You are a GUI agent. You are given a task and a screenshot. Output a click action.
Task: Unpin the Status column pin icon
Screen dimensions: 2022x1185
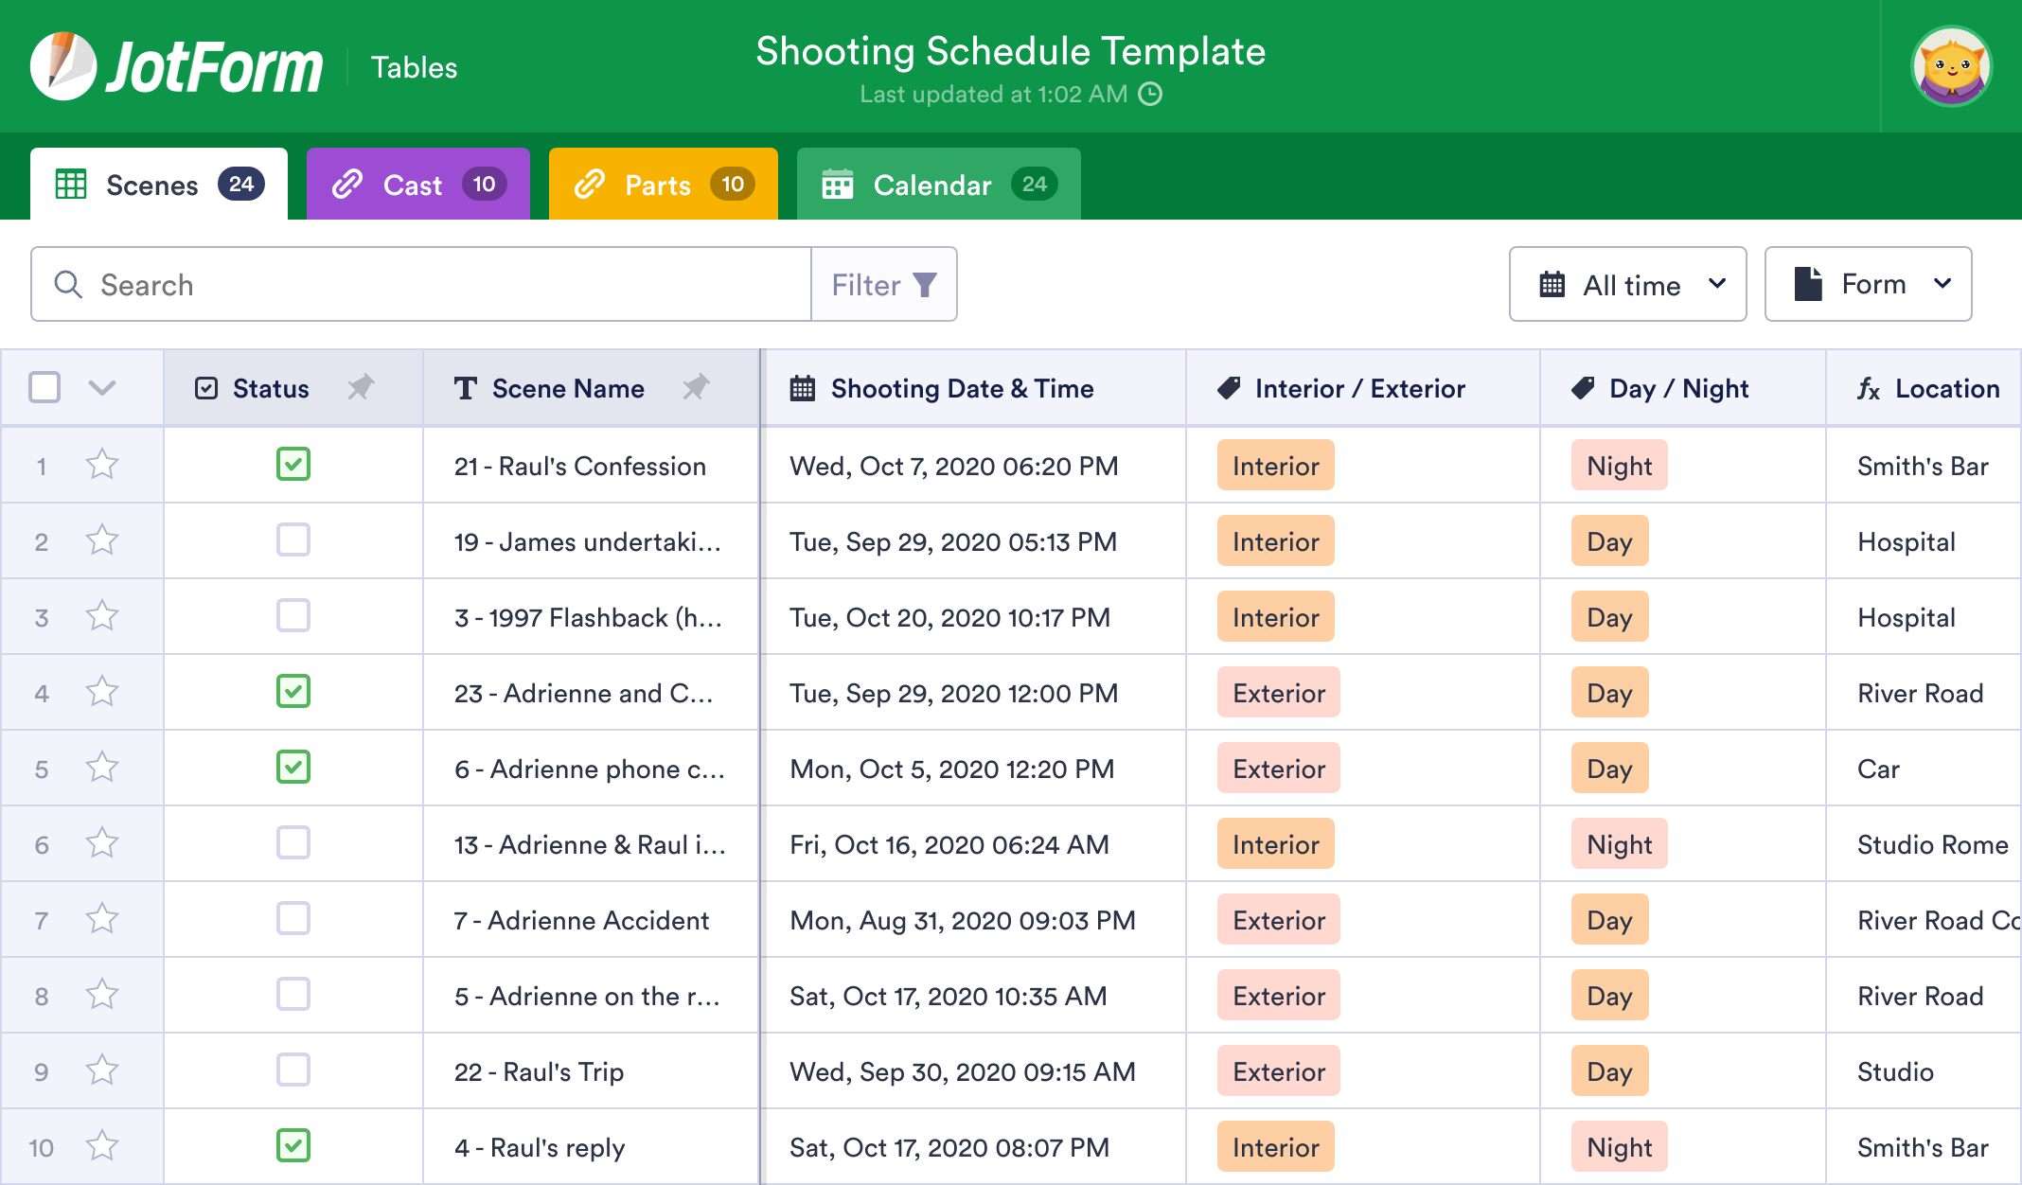coord(361,387)
